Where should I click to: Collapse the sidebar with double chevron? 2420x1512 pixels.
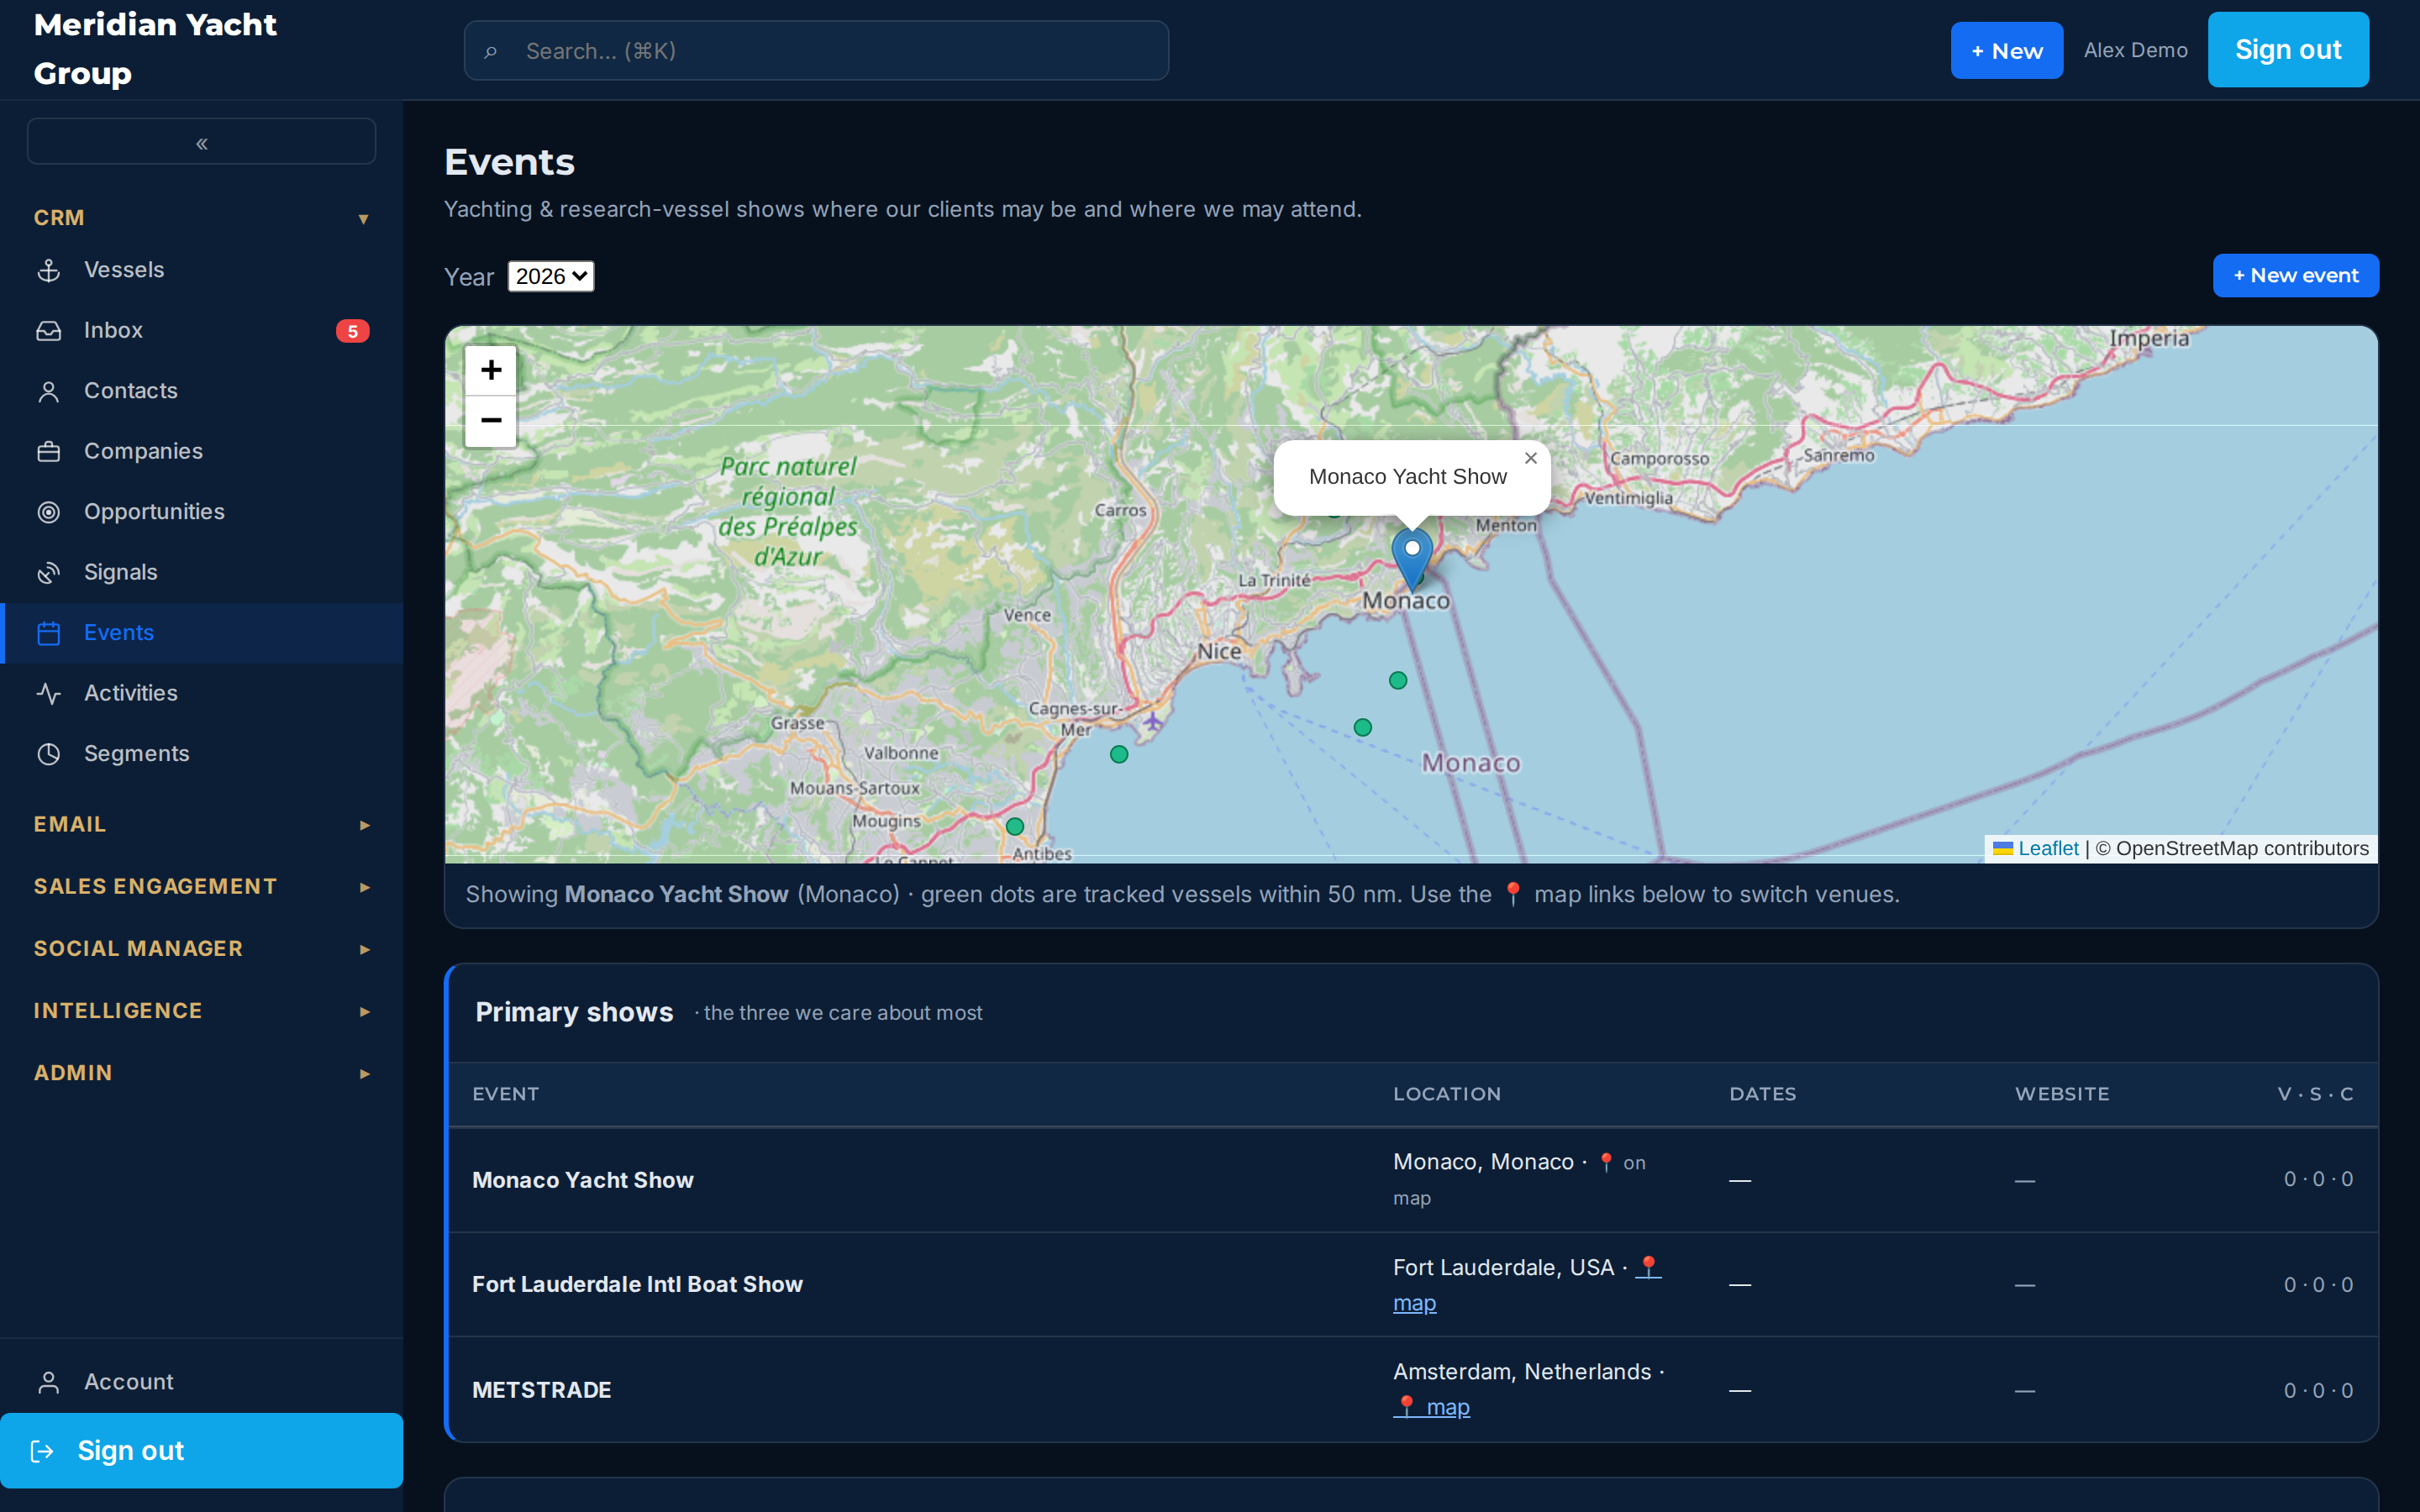[x=202, y=142]
